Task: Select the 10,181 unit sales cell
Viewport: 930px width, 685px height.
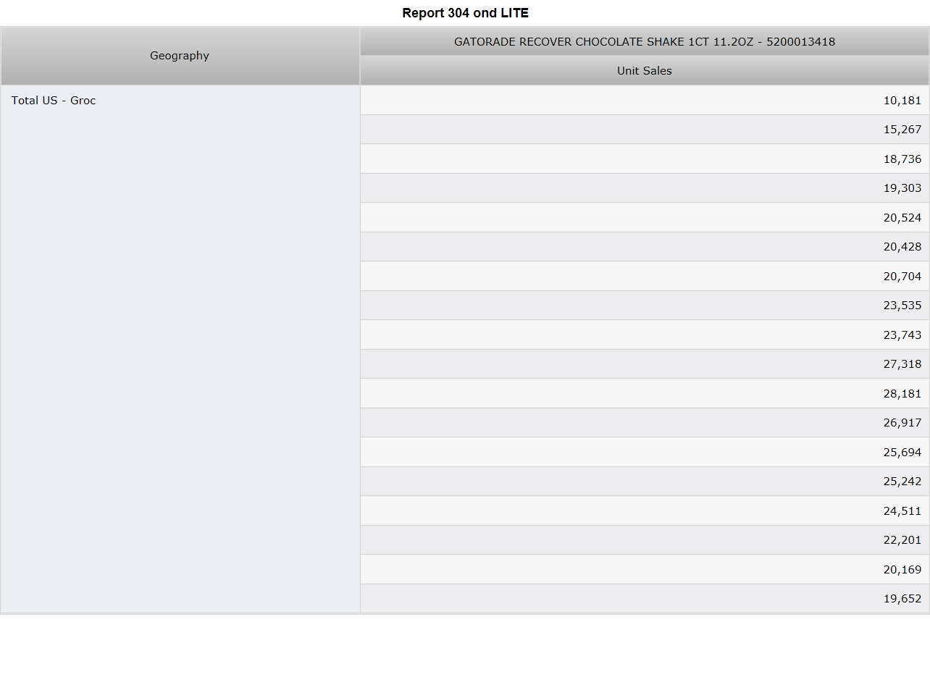Action: pyautogui.click(x=645, y=101)
